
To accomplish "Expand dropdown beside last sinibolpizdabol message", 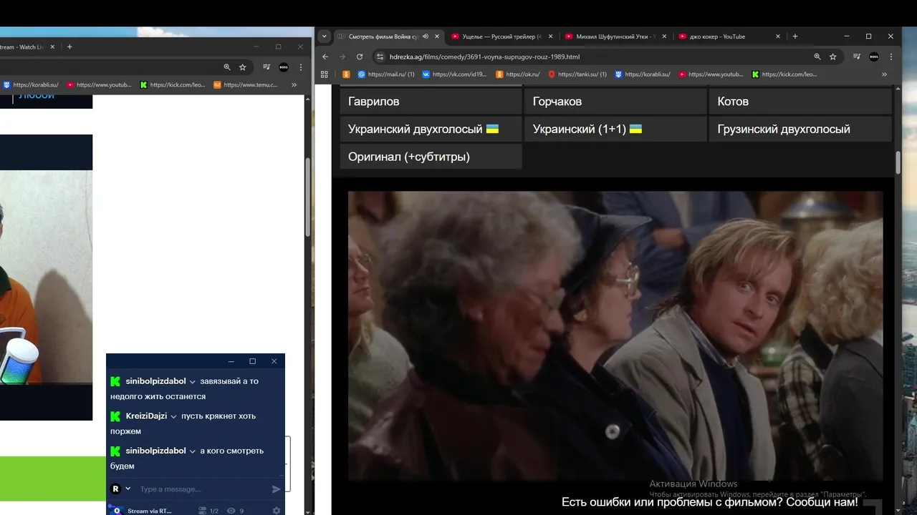I will click(x=192, y=451).
